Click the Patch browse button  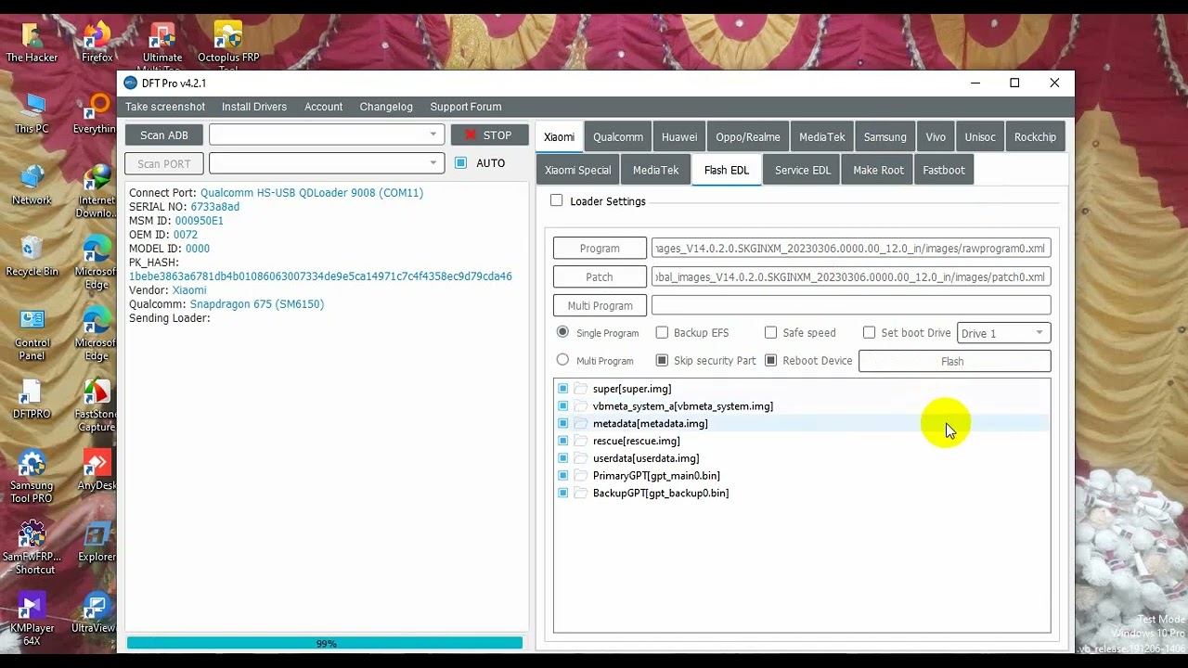[x=600, y=276]
